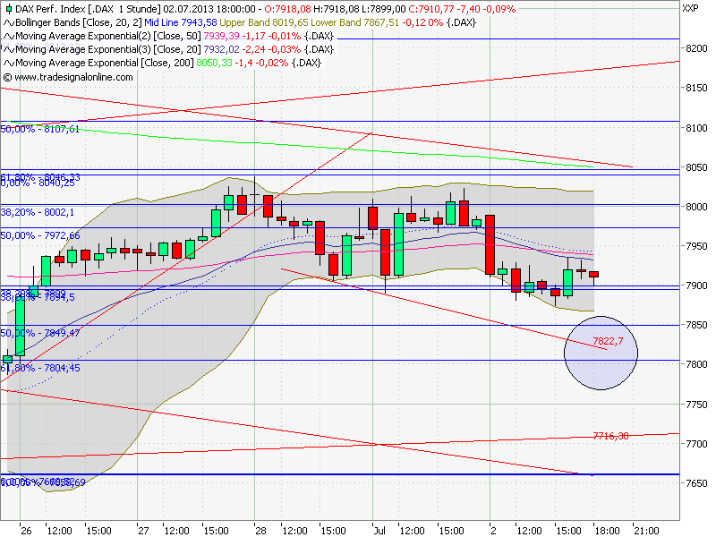Click the Bollinger Bands legend line icon
Viewport: 716px width, 537px height.
(x=9, y=23)
